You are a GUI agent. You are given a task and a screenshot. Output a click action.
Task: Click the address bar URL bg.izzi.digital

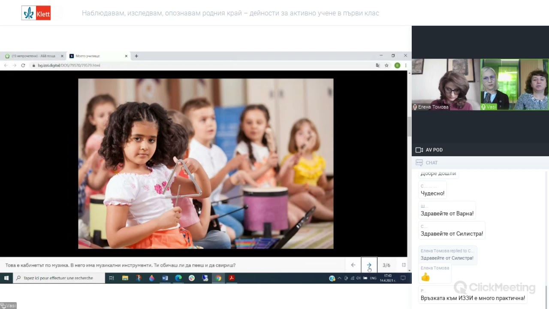pos(69,65)
